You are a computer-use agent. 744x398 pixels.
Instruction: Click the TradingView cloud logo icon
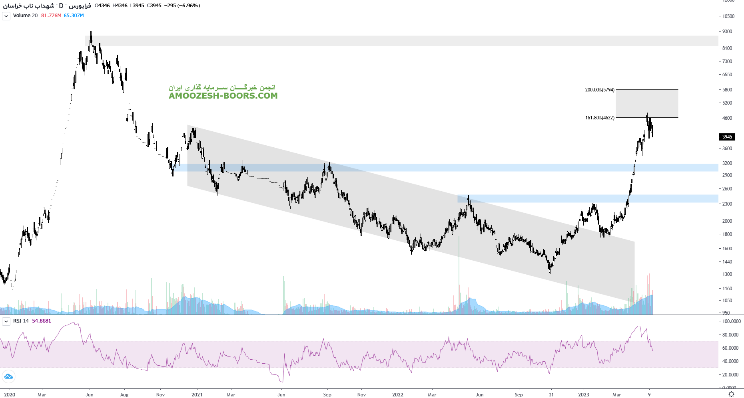8,376
